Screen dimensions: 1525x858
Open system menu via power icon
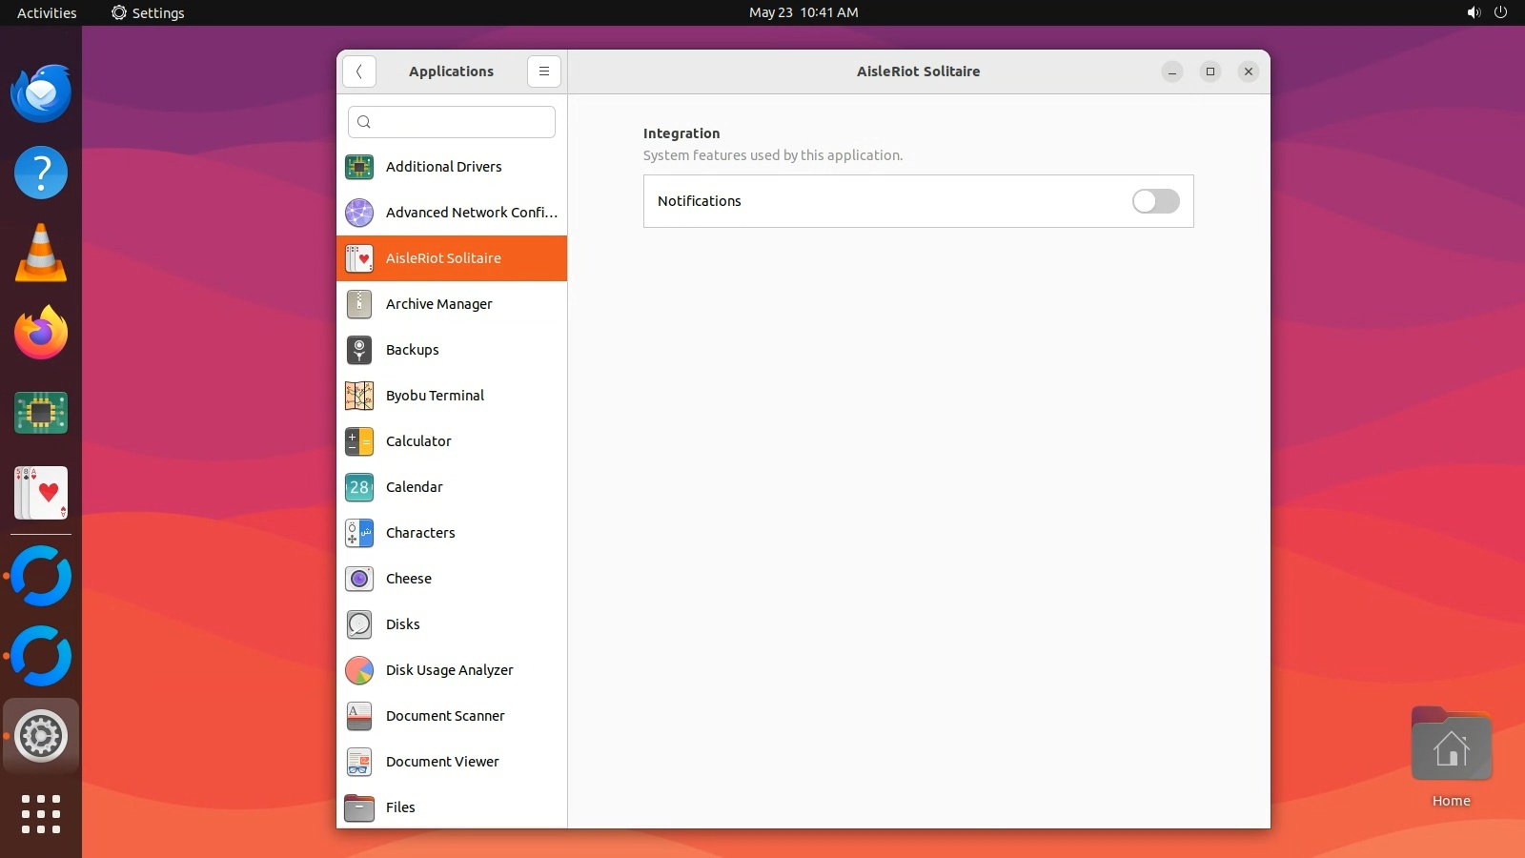[x=1500, y=12]
